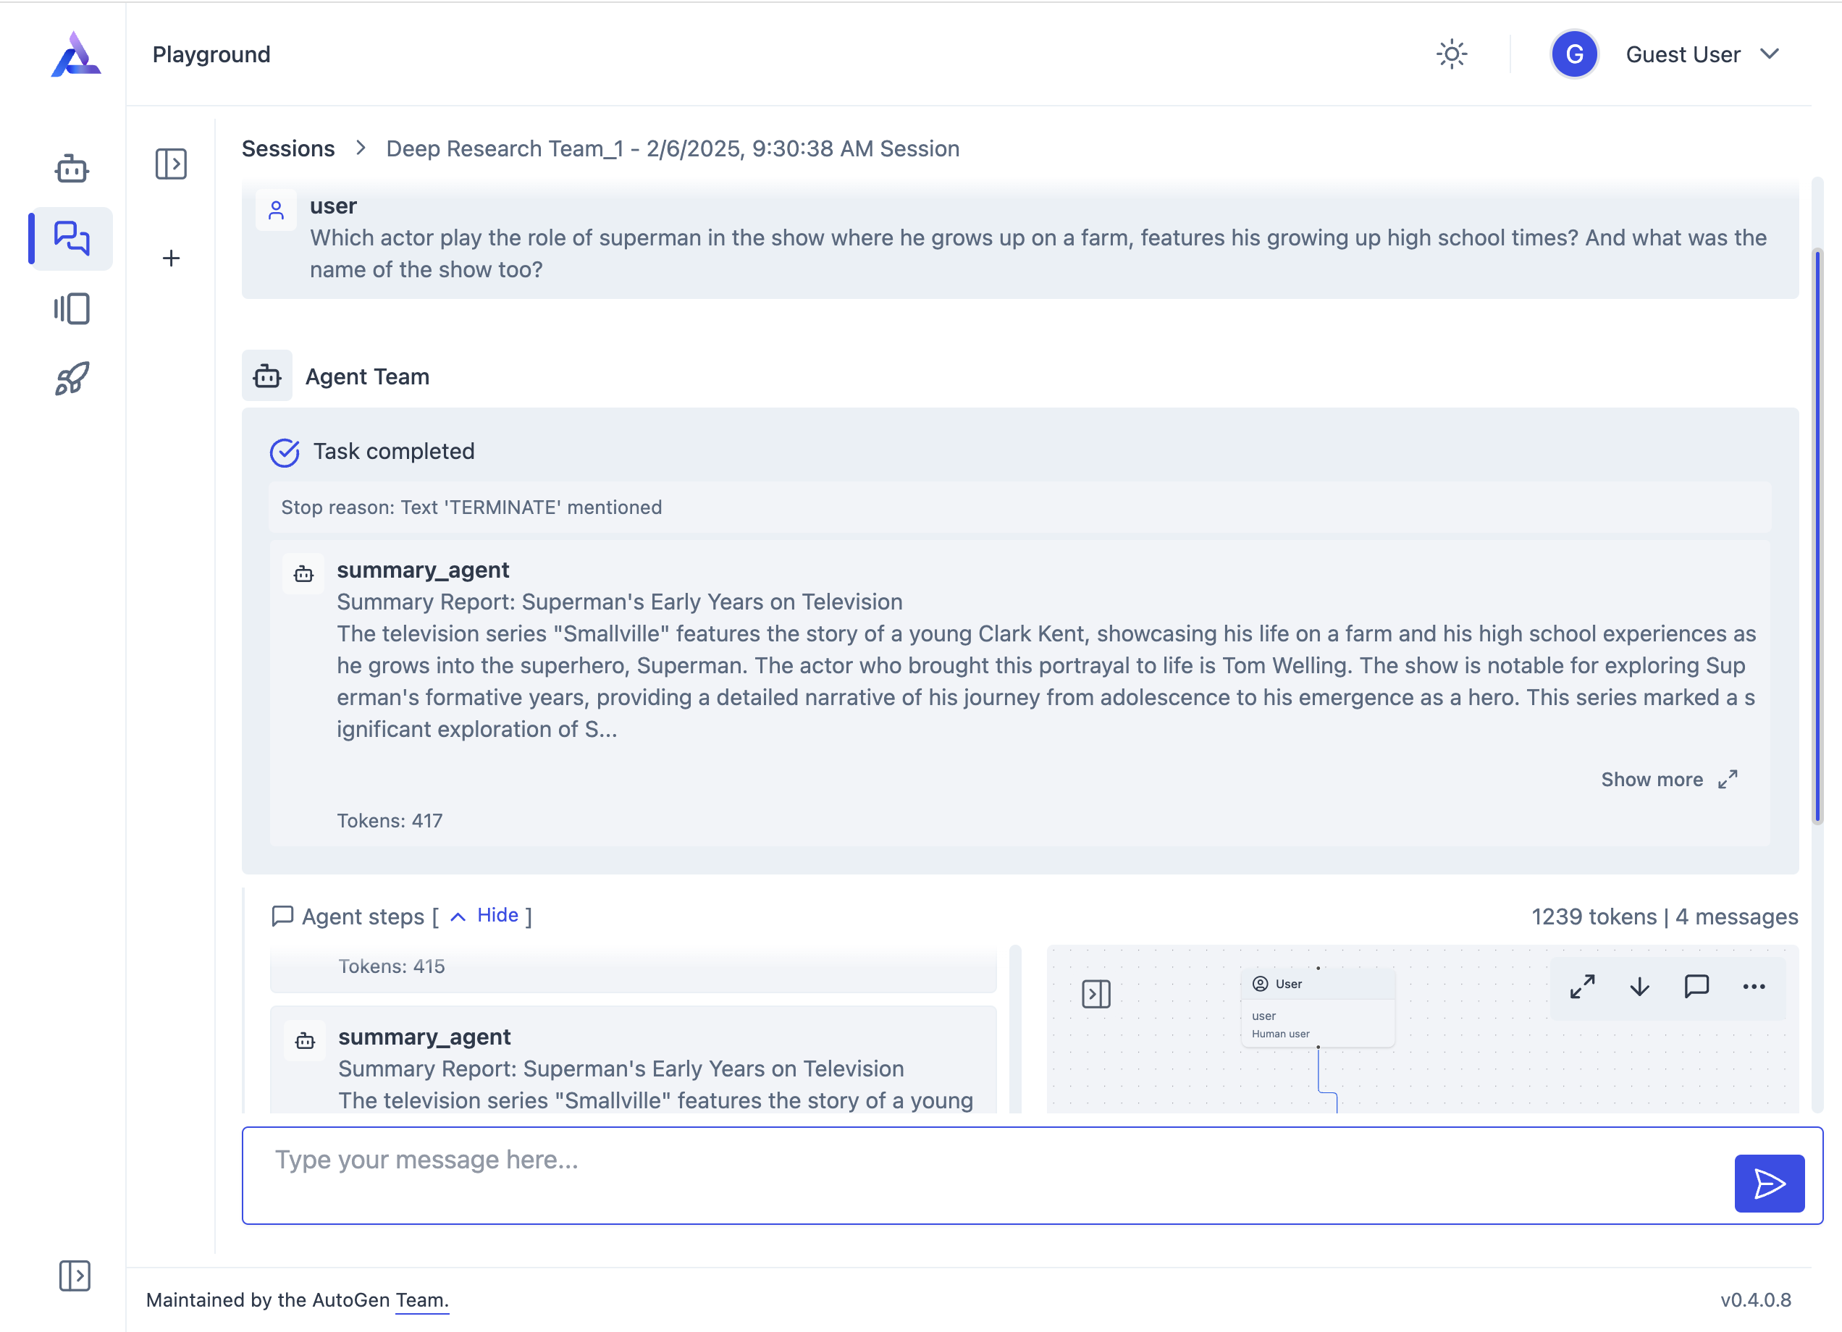Navigate to Sessions via the breadcrumb

point(287,148)
